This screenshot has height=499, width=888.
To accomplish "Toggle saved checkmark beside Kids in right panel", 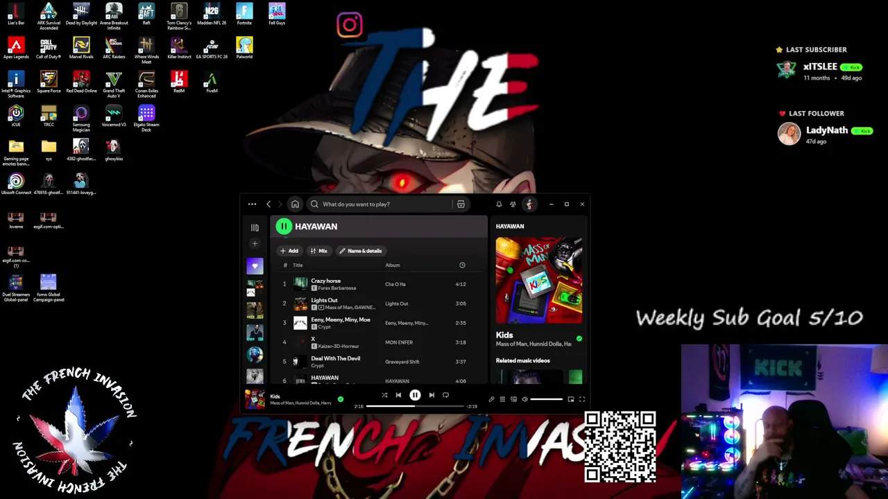I will tap(579, 339).
